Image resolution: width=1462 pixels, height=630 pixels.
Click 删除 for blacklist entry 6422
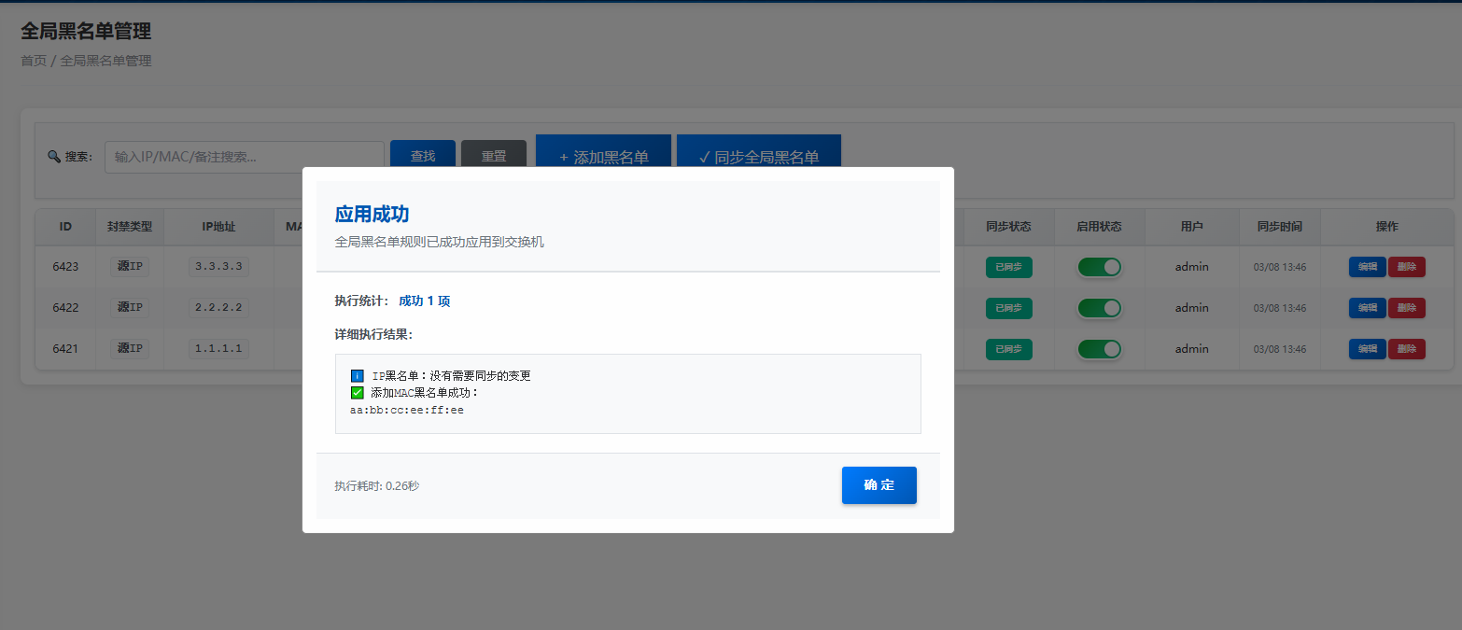click(1407, 308)
